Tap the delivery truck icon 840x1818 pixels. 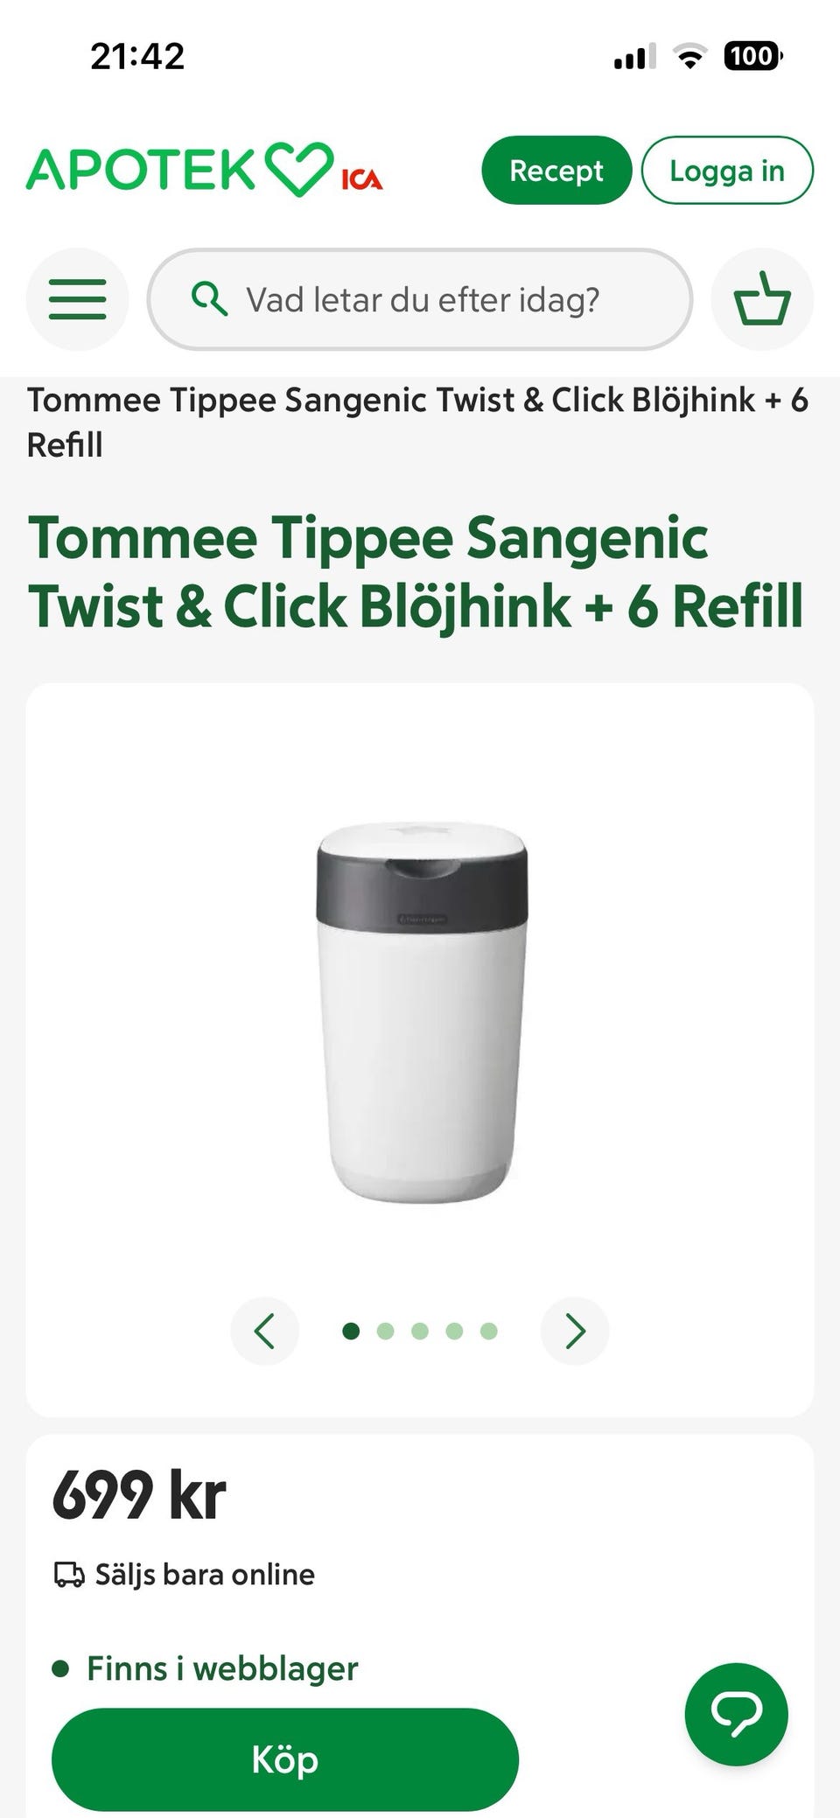point(69,1574)
